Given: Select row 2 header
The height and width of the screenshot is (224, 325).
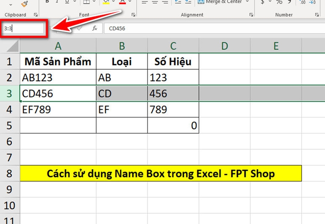Looking at the screenshot, I should coord(9,78).
